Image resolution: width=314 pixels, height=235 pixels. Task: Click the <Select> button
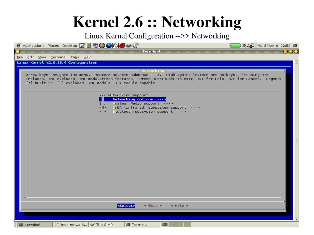click(x=126, y=206)
